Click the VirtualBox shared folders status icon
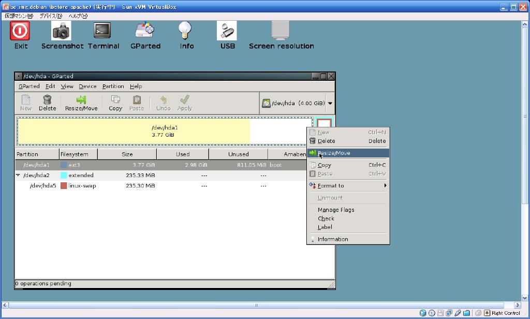This screenshot has height=319, width=530. pyautogui.click(x=466, y=313)
